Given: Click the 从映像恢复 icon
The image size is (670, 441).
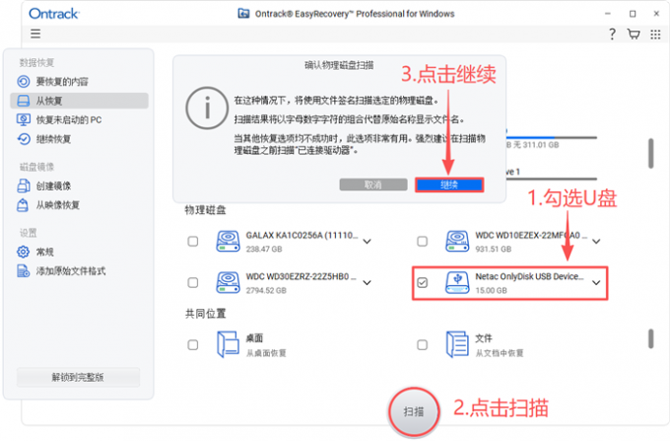Looking at the screenshot, I should click(23, 205).
